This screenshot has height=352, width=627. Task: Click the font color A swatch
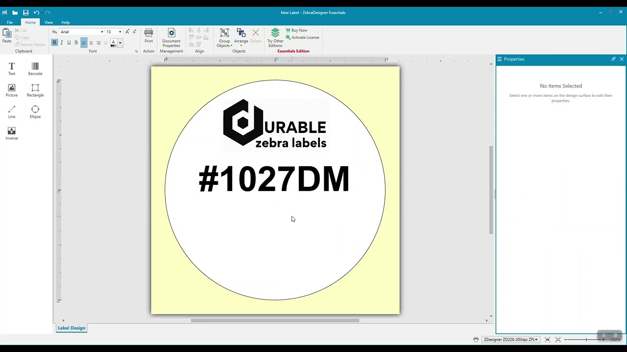(113, 43)
